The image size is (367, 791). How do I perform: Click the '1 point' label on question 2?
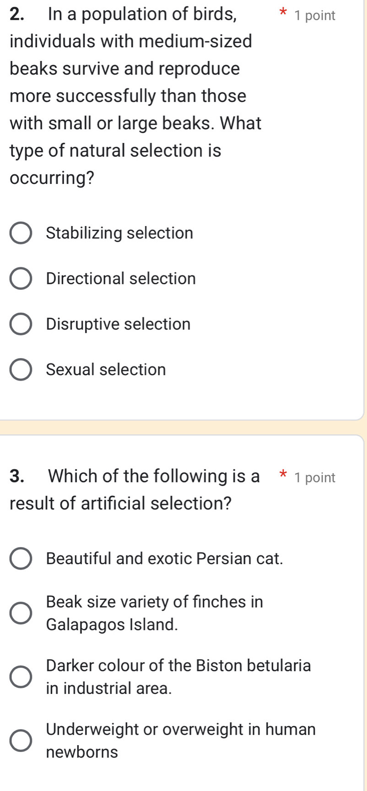[315, 16]
